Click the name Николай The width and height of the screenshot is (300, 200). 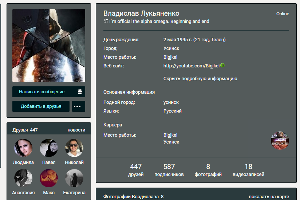tap(74, 162)
